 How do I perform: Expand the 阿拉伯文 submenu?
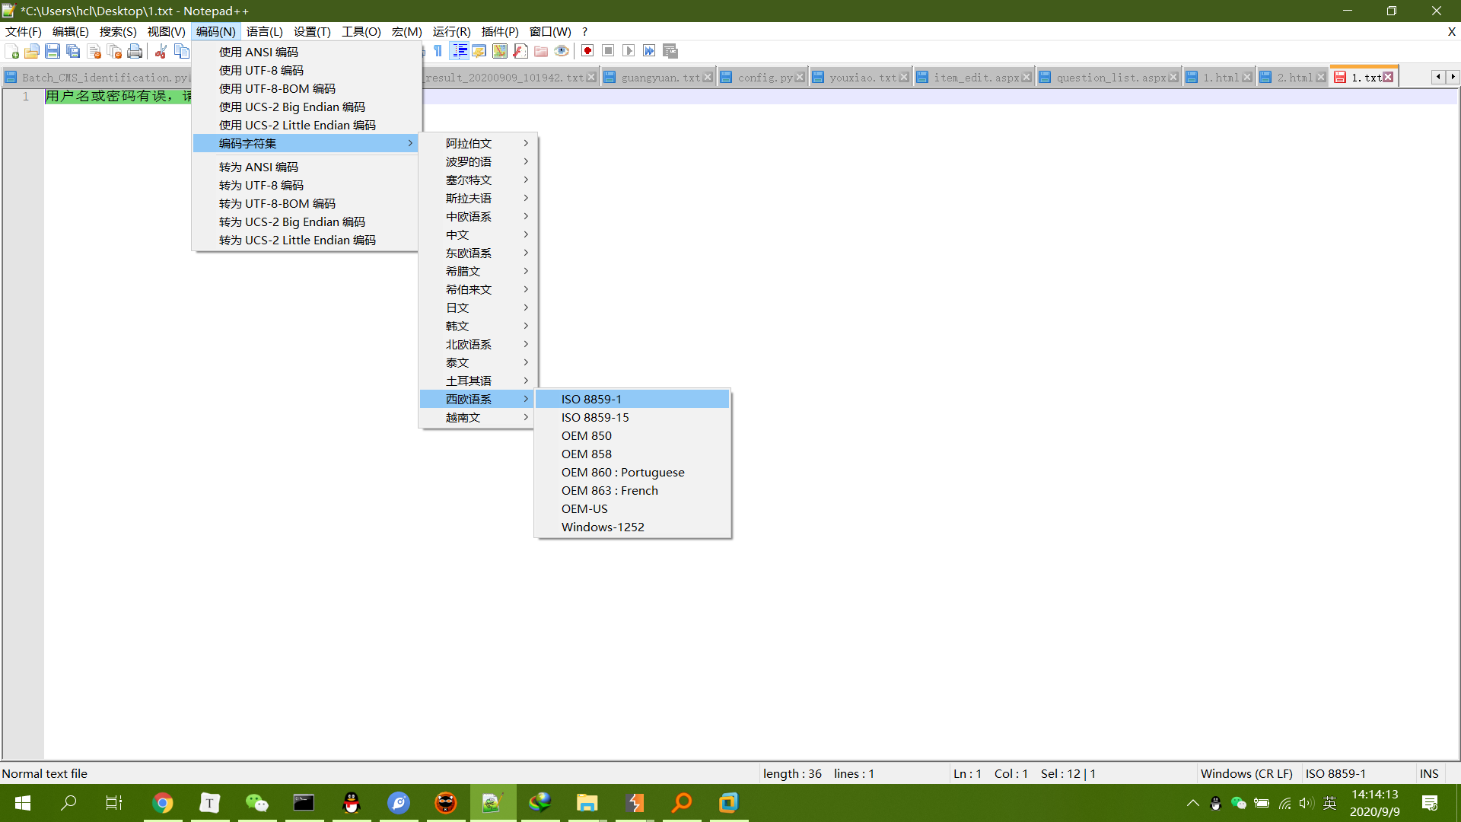pos(478,143)
